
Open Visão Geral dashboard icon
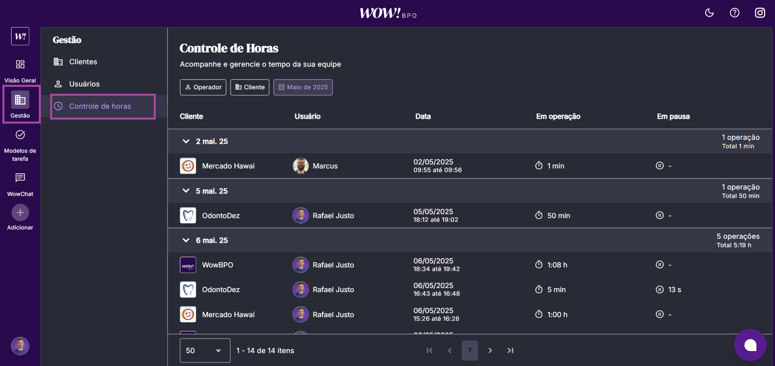pyautogui.click(x=20, y=65)
